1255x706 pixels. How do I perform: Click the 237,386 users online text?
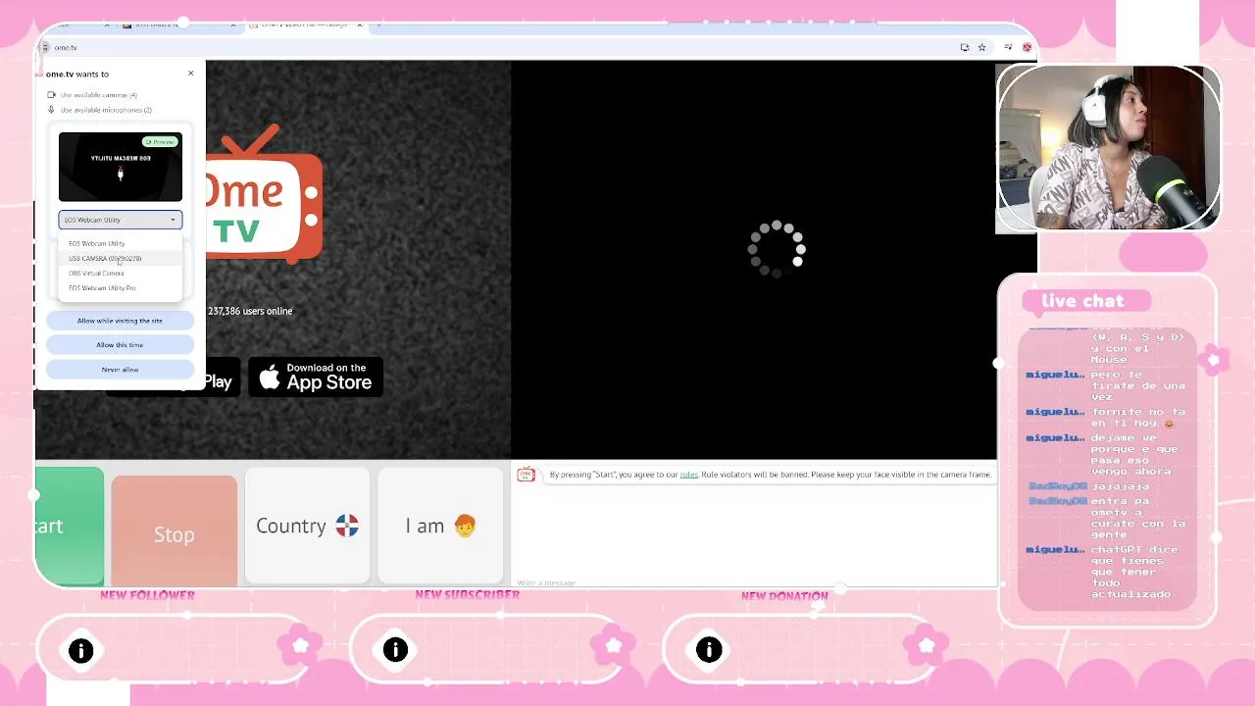pyautogui.click(x=250, y=311)
